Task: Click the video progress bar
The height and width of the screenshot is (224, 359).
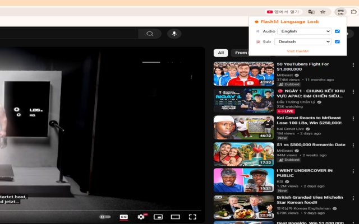Action: coord(100,211)
